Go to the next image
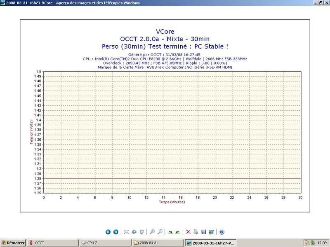Image resolution: width=330 pixels, height=247 pixels. pyautogui.click(x=116, y=232)
